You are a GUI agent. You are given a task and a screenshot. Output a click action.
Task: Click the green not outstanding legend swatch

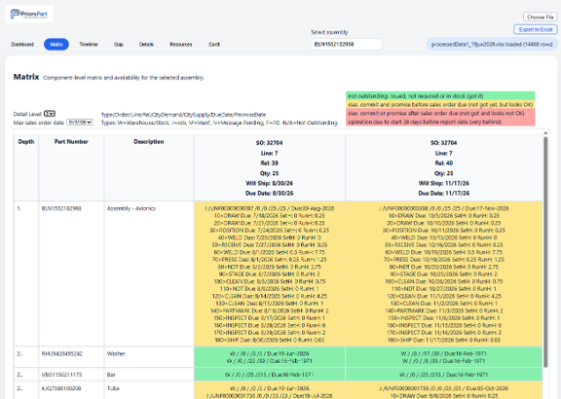(440, 95)
